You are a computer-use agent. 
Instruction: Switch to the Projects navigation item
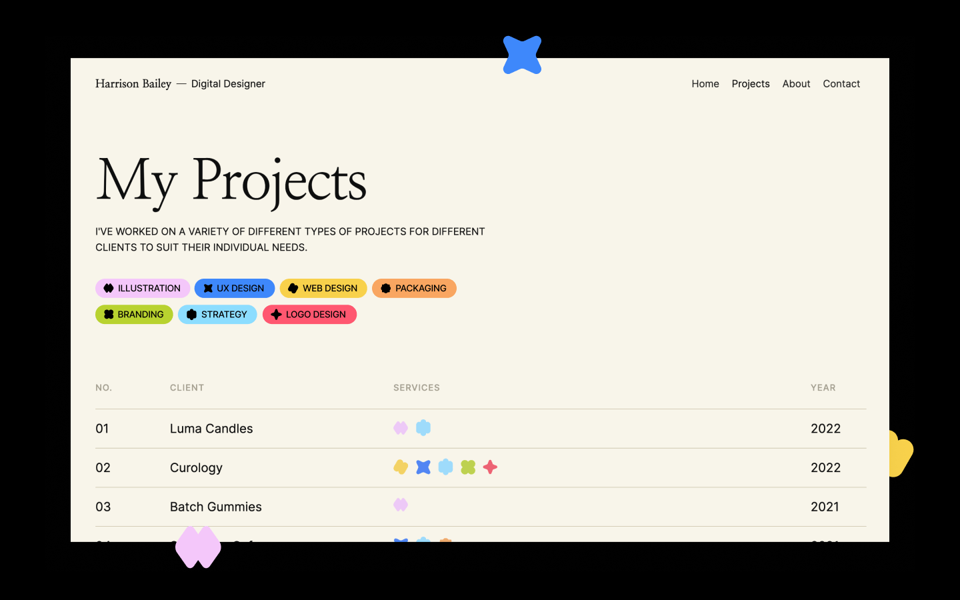coord(750,83)
